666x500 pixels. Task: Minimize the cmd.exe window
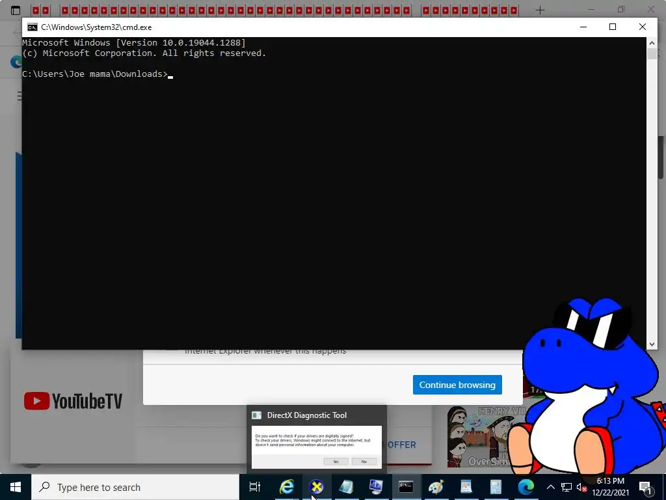pyautogui.click(x=583, y=27)
